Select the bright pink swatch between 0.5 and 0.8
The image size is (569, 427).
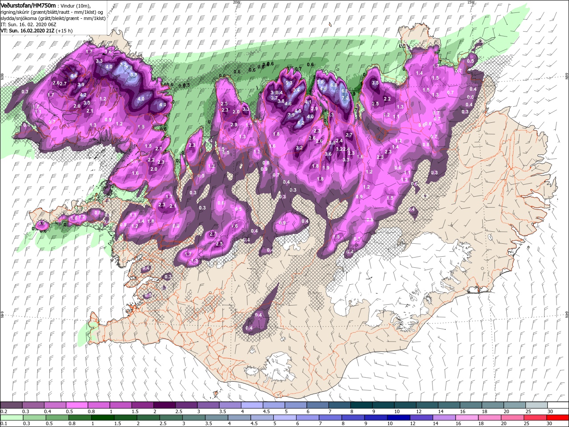77,405
